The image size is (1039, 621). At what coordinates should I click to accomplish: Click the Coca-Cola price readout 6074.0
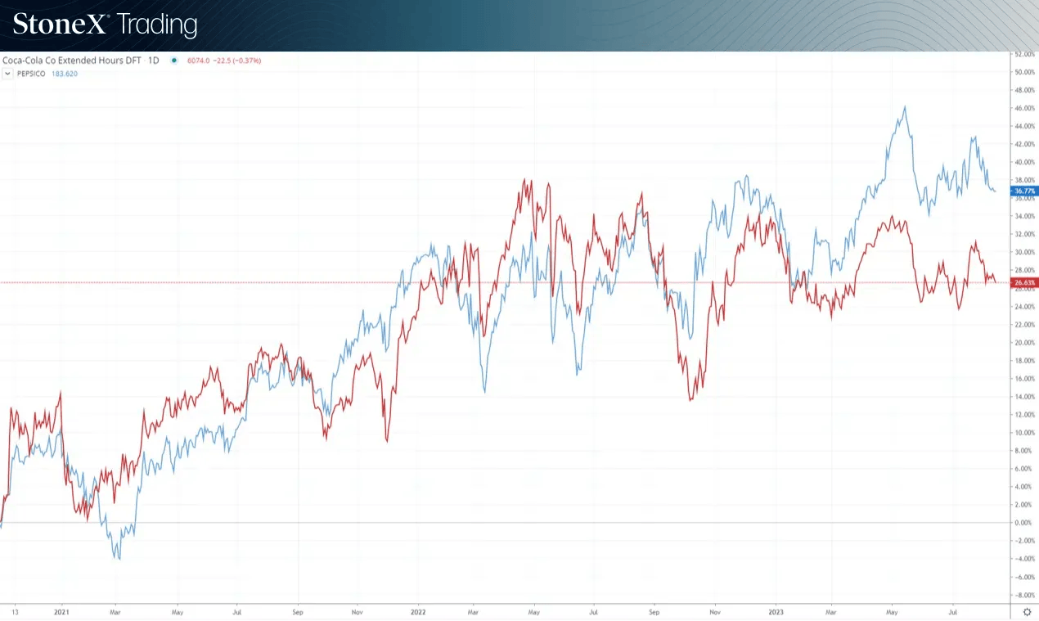[199, 61]
